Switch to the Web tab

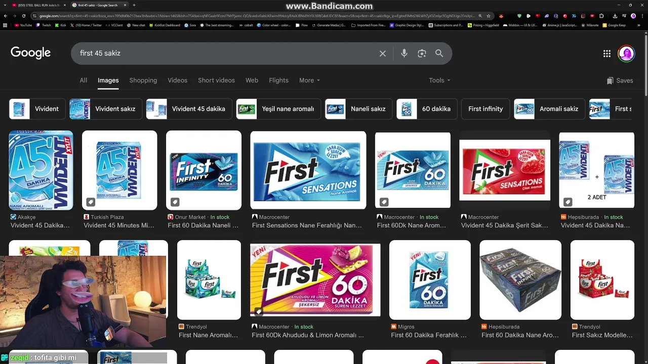click(252, 80)
